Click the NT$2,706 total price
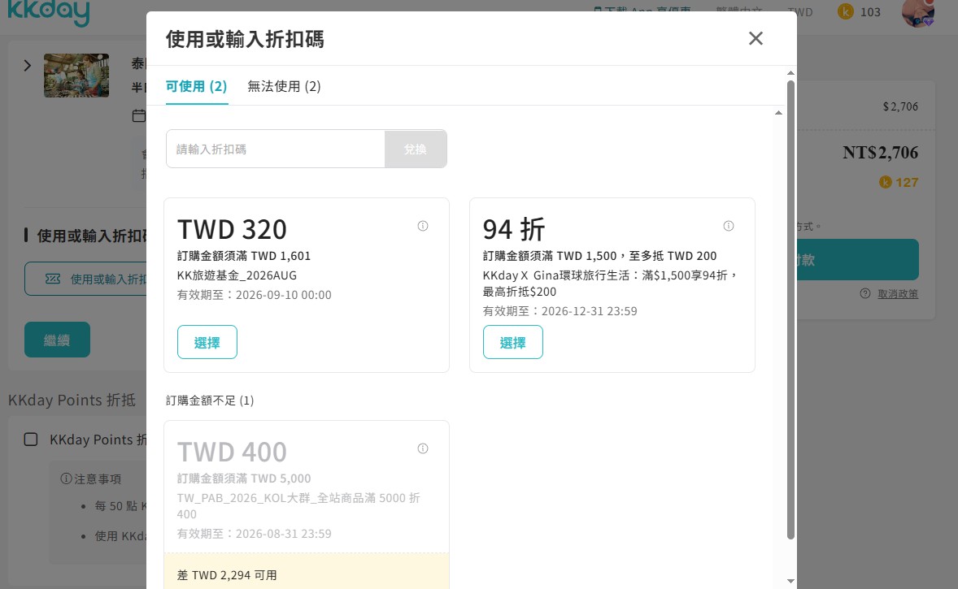The image size is (958, 589). 881,153
